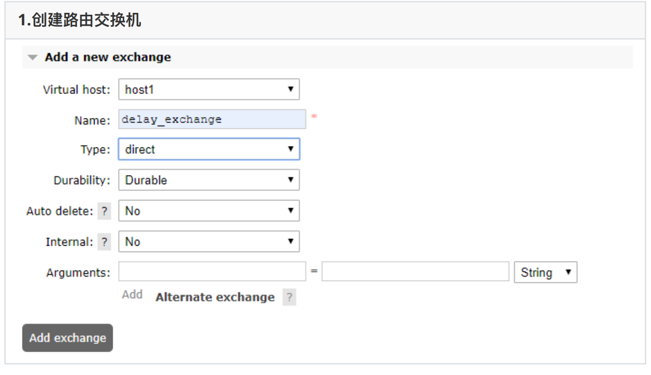The height and width of the screenshot is (375, 651).
Task: Expand the Internal dropdown set to No
Action: (x=209, y=242)
